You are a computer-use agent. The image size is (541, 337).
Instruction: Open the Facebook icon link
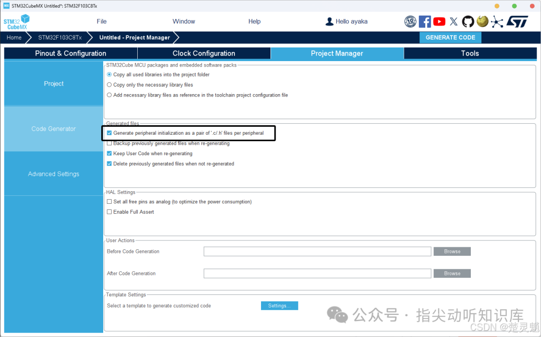tap(425, 22)
